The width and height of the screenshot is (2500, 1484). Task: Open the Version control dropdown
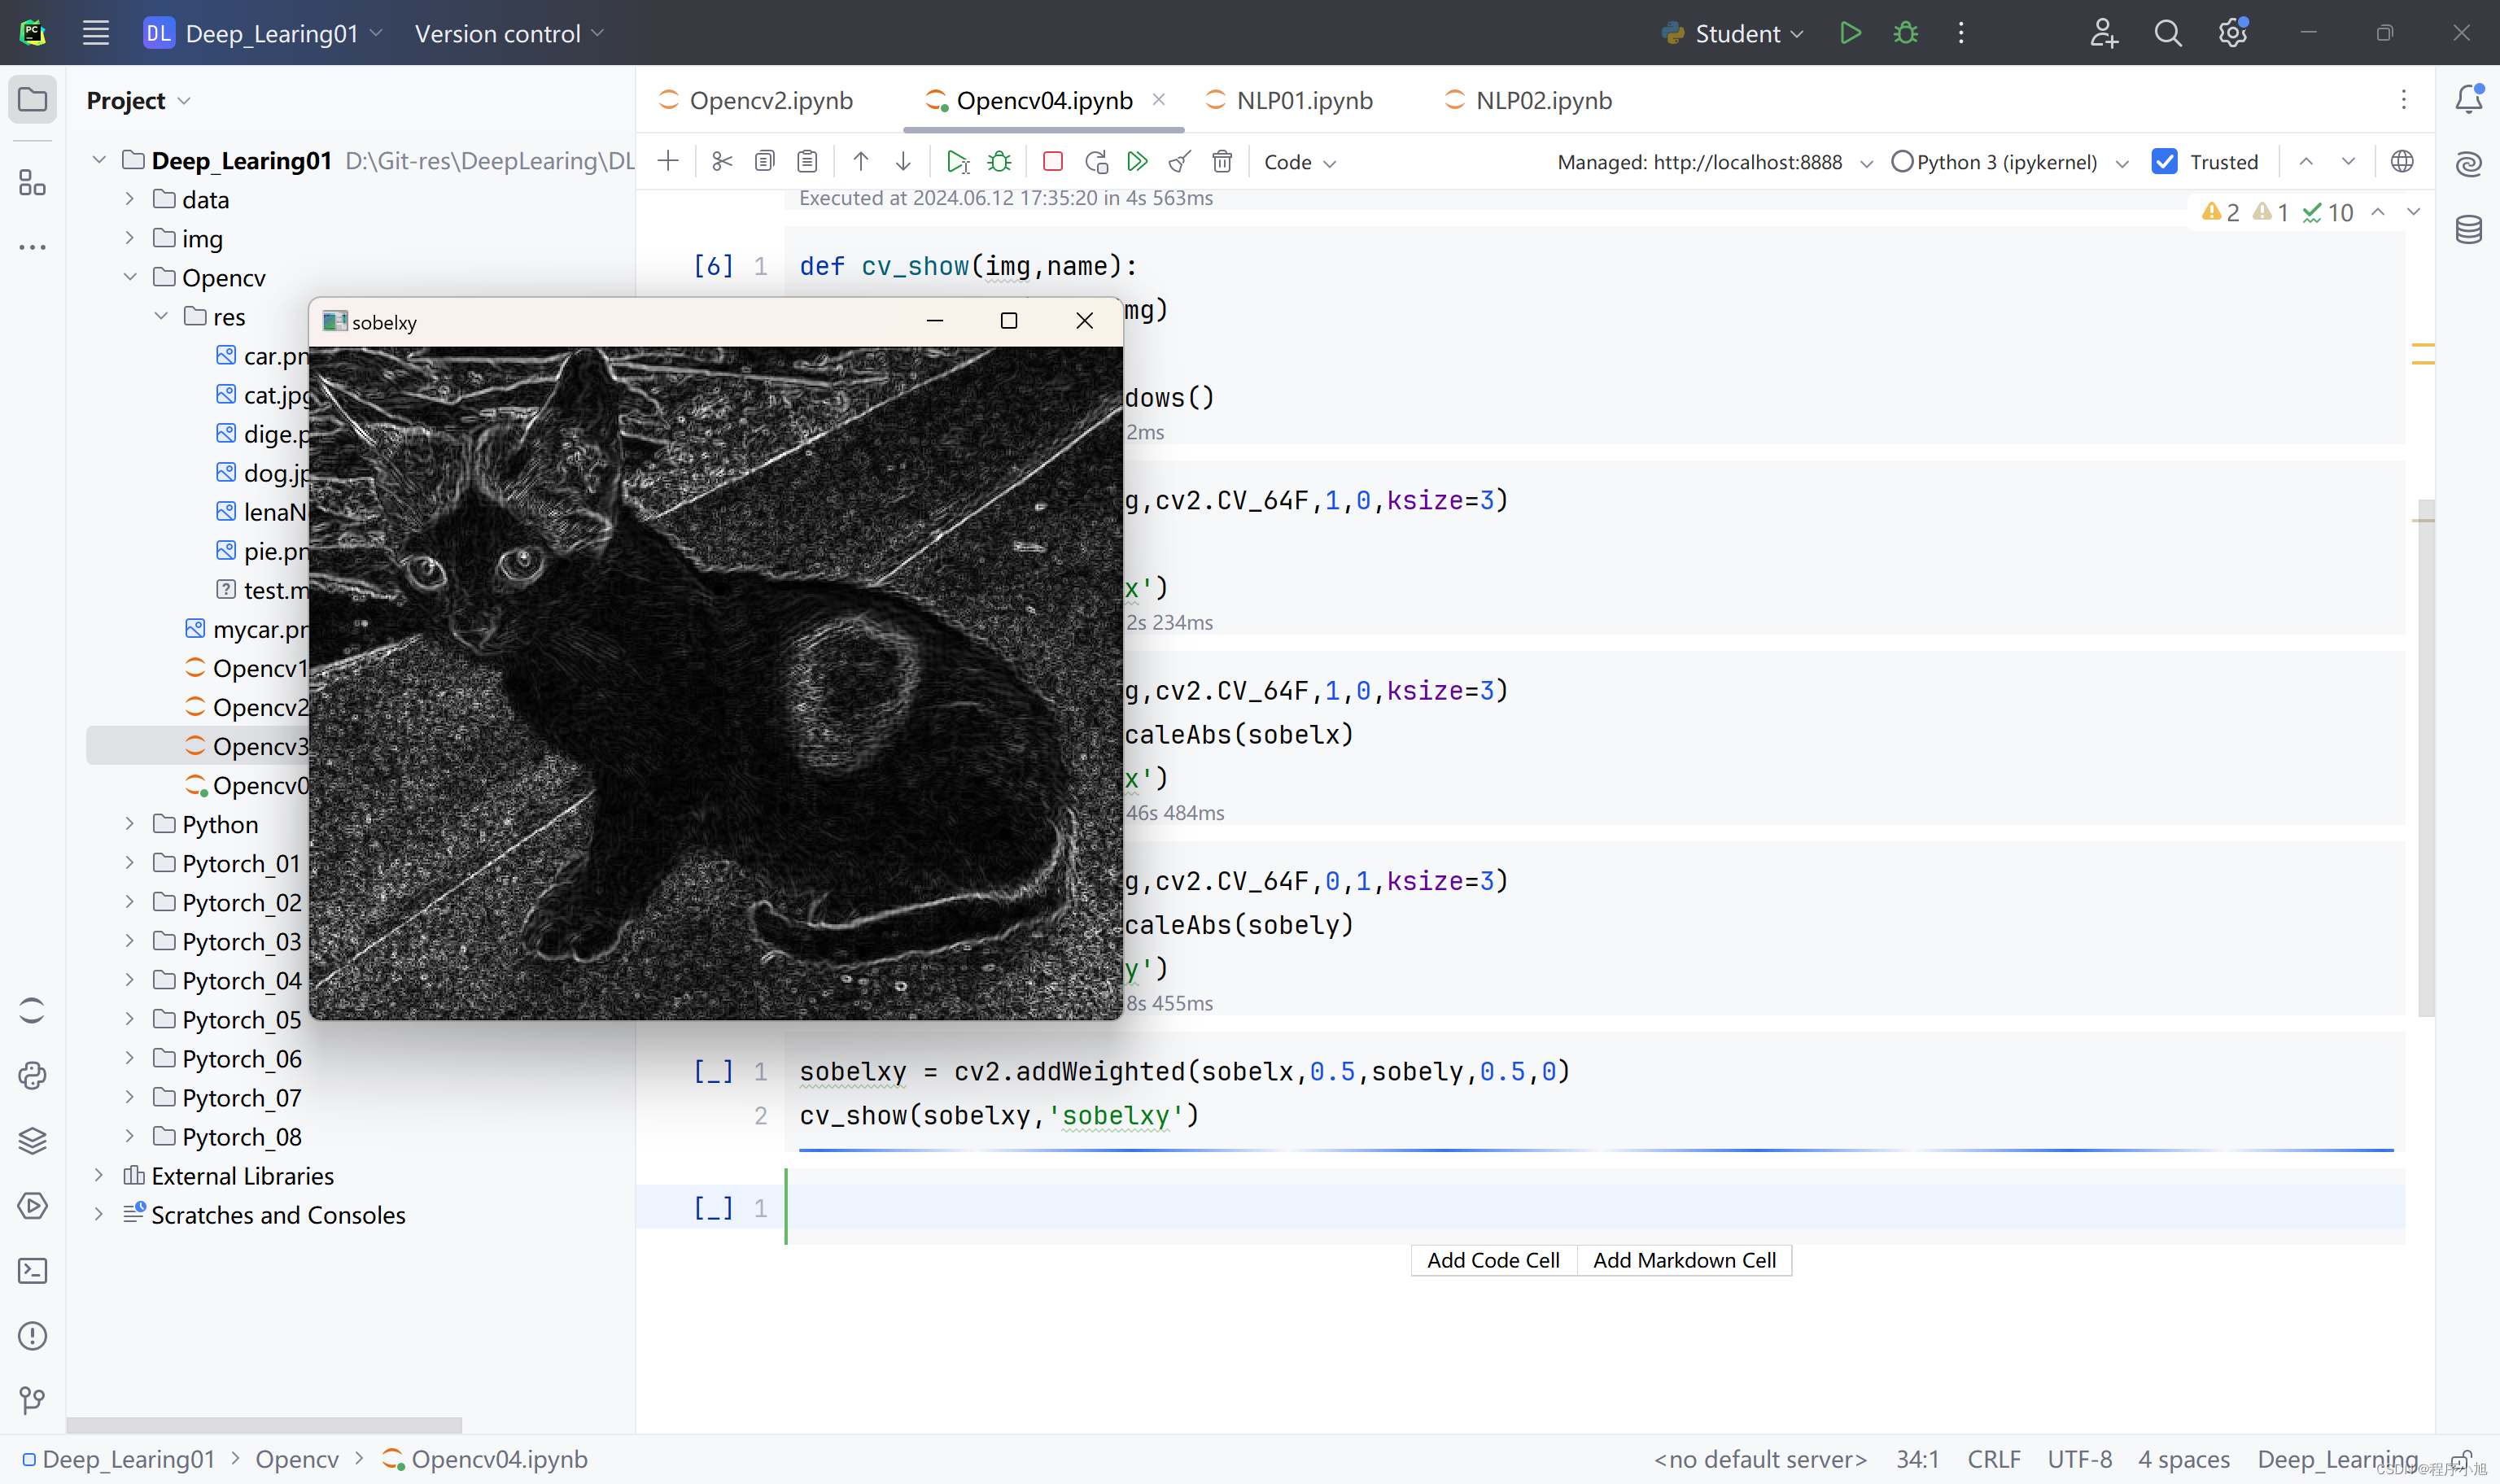510,33
